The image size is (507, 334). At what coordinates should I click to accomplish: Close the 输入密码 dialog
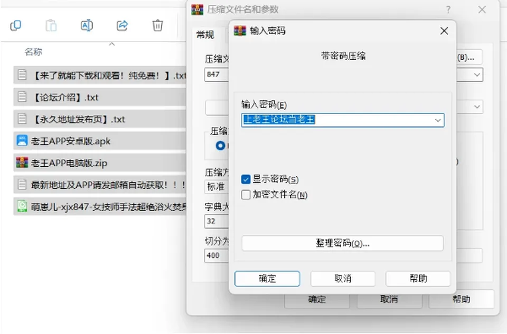pyautogui.click(x=444, y=31)
